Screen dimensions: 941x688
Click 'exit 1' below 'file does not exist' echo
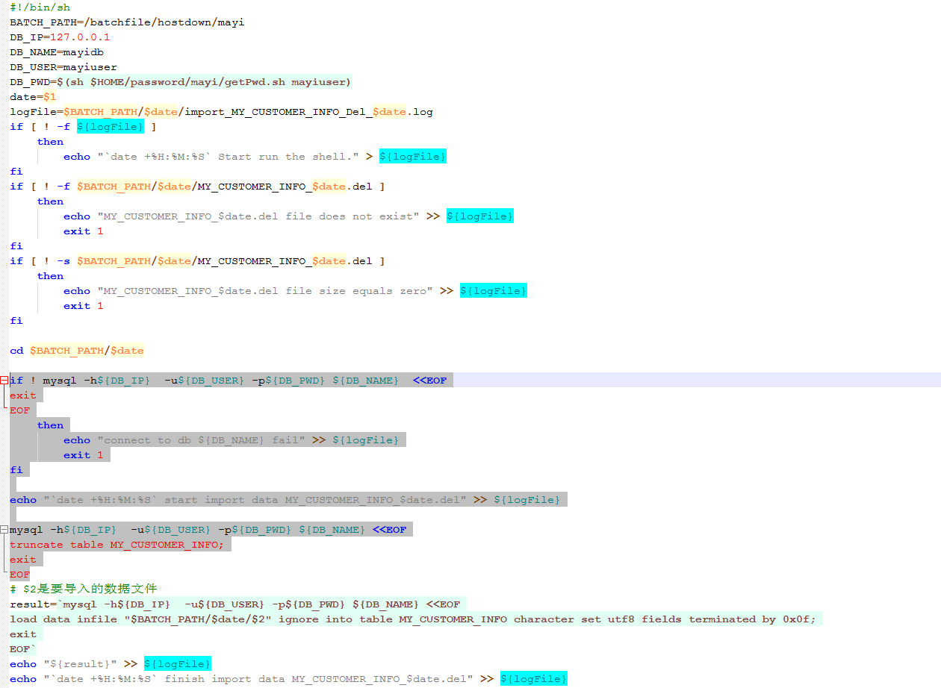point(83,231)
